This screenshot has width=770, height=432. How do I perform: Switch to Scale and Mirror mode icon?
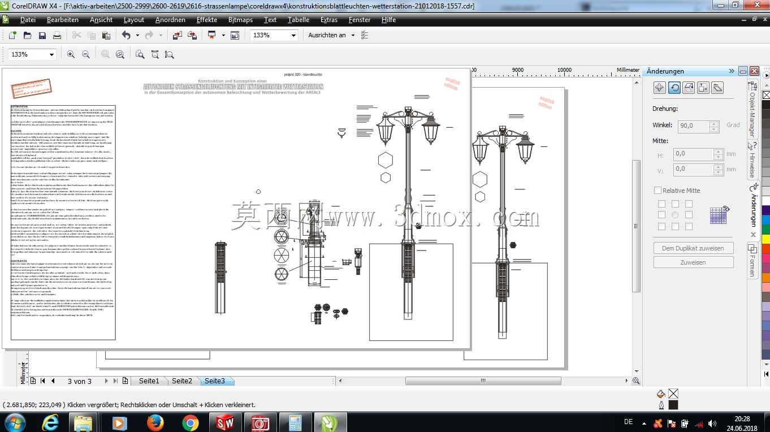click(x=689, y=88)
